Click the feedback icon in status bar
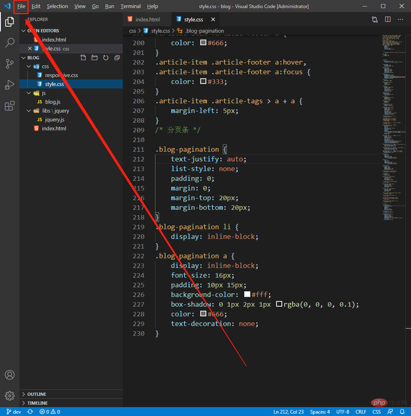The image size is (411, 416). tap(390, 412)
